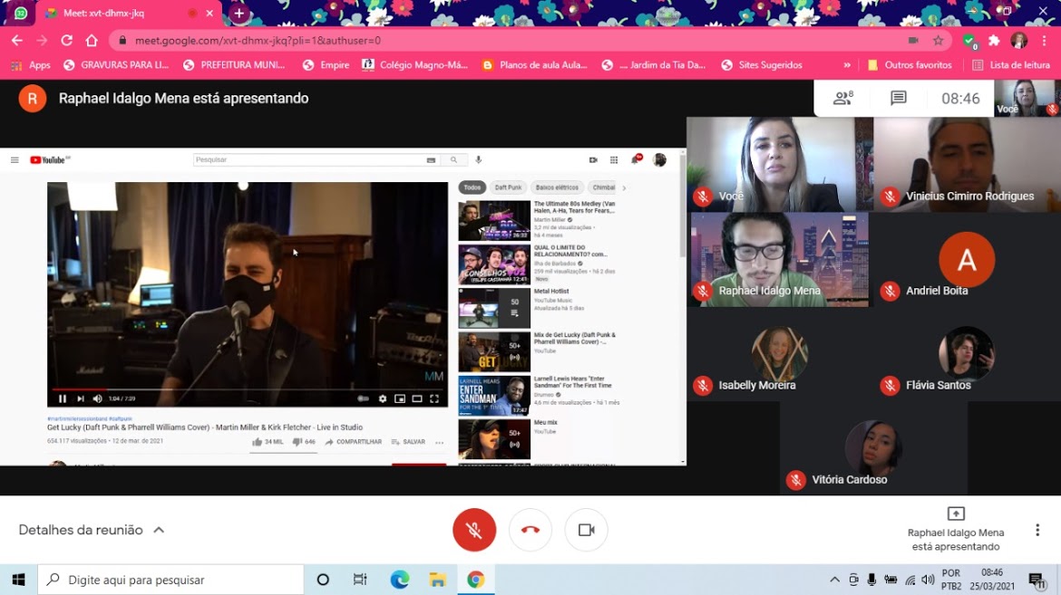Bookmark this page with the star

coord(939,41)
